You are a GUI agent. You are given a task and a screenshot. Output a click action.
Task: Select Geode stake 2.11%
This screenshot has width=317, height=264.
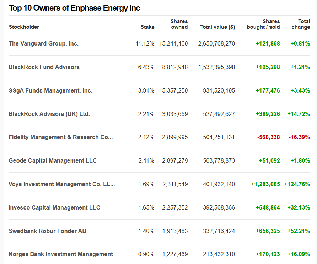coord(146,160)
